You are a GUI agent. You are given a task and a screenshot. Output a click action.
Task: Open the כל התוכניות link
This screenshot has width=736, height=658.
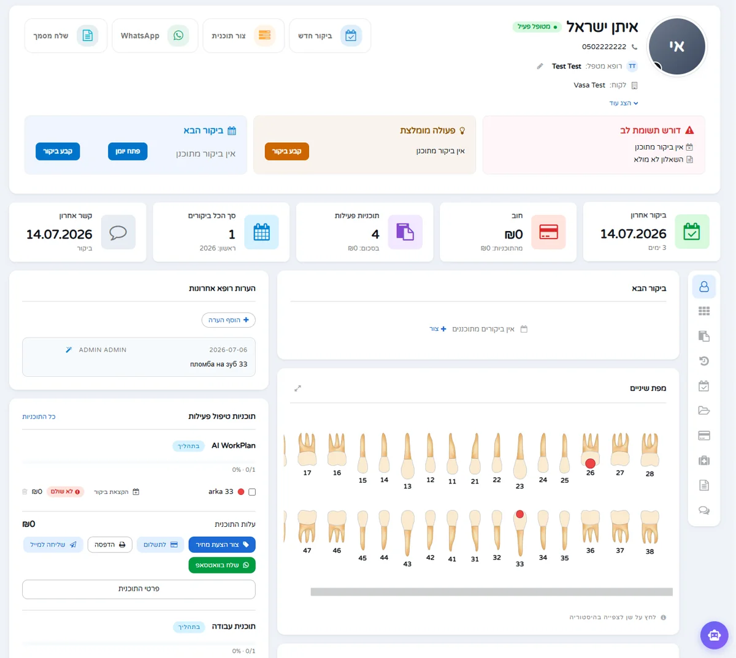click(x=39, y=417)
